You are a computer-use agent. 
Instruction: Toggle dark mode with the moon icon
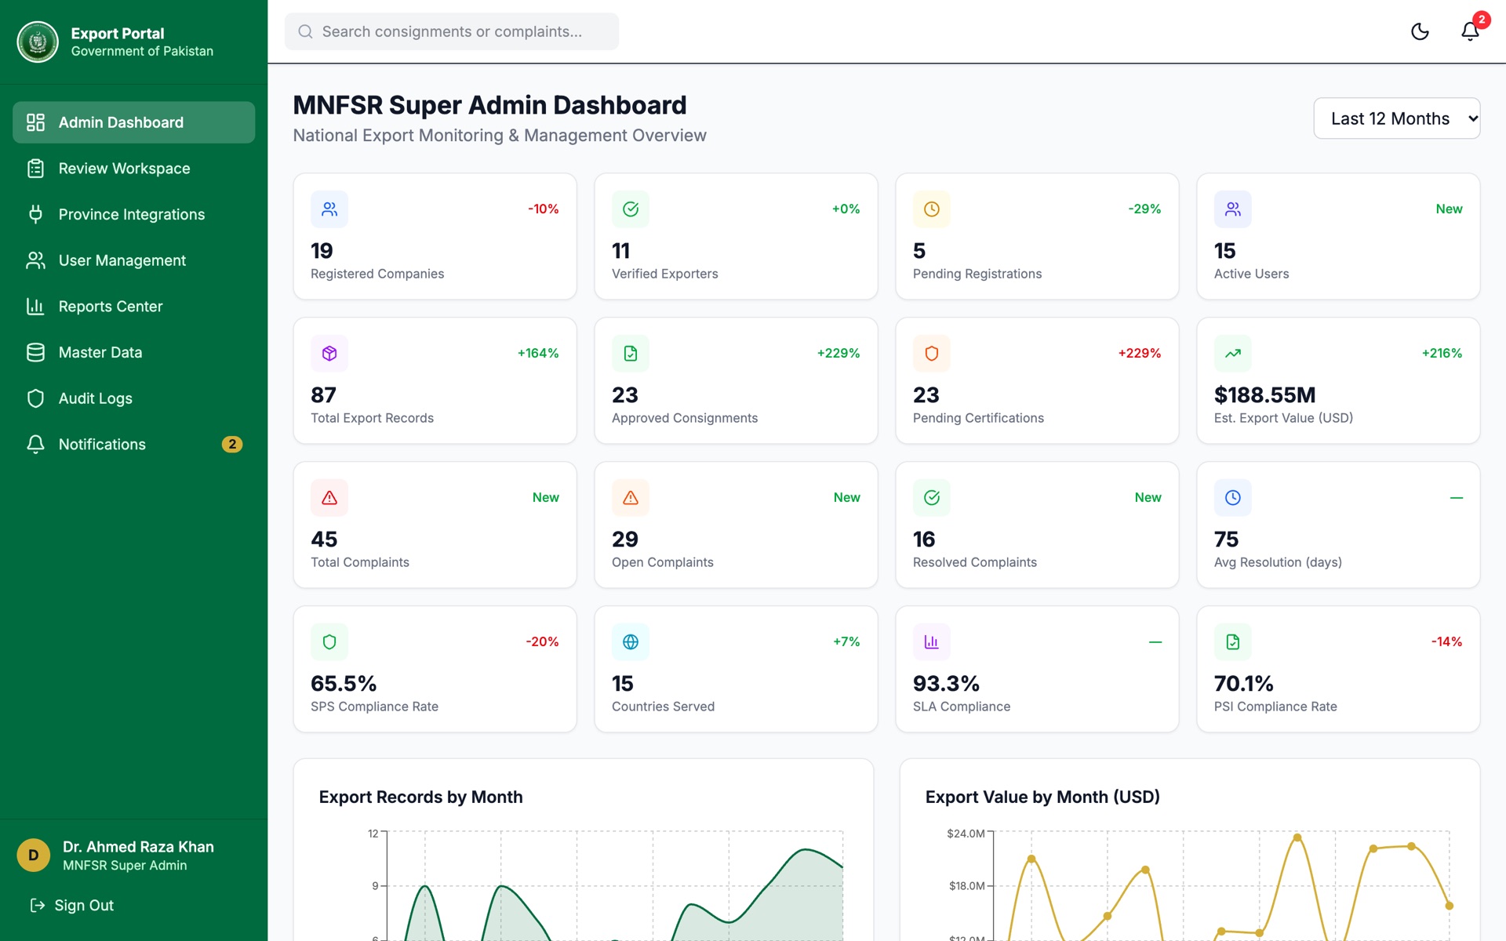[1420, 31]
